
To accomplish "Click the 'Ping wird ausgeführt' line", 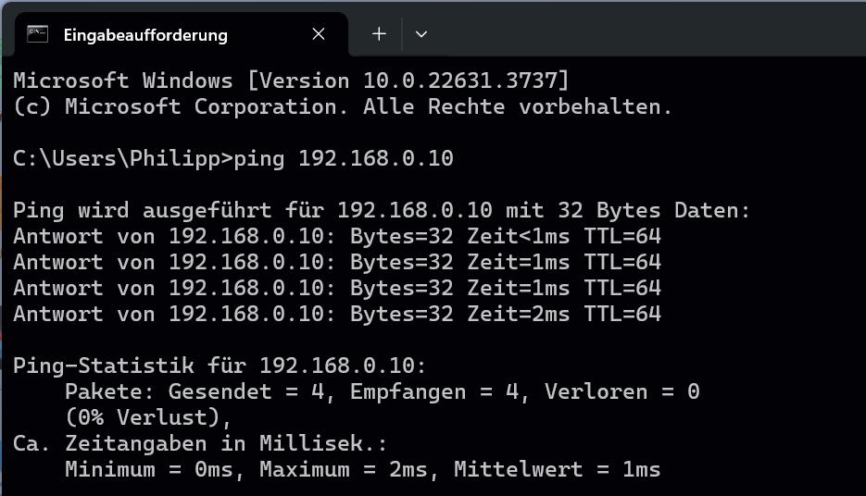I will point(382,210).
